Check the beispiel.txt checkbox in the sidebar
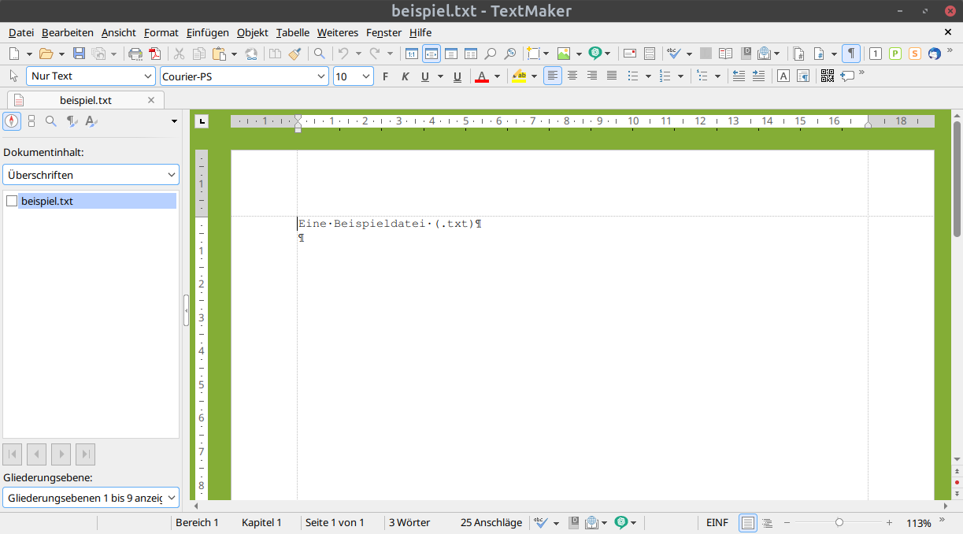The height and width of the screenshot is (534, 963). pos(12,201)
